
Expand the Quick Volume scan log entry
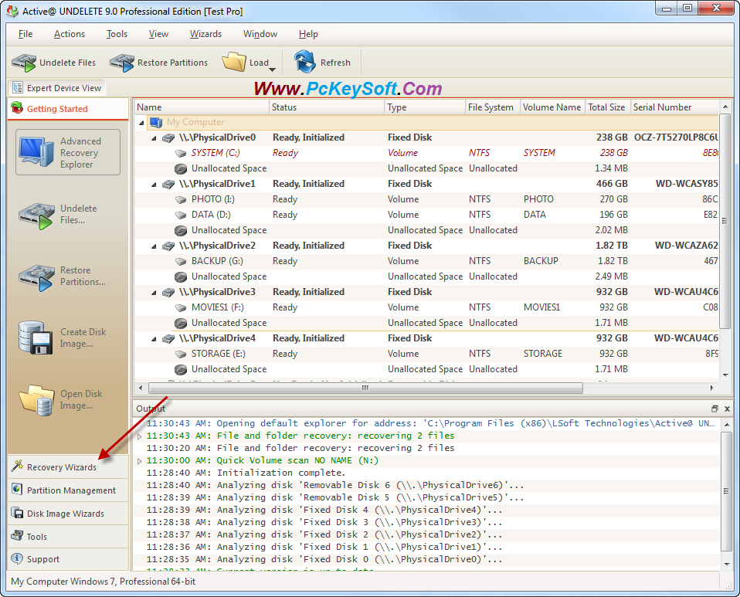[x=139, y=460]
